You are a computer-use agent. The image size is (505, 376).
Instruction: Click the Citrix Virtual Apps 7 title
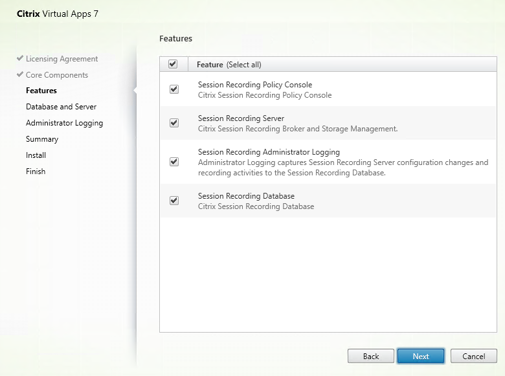pos(58,14)
